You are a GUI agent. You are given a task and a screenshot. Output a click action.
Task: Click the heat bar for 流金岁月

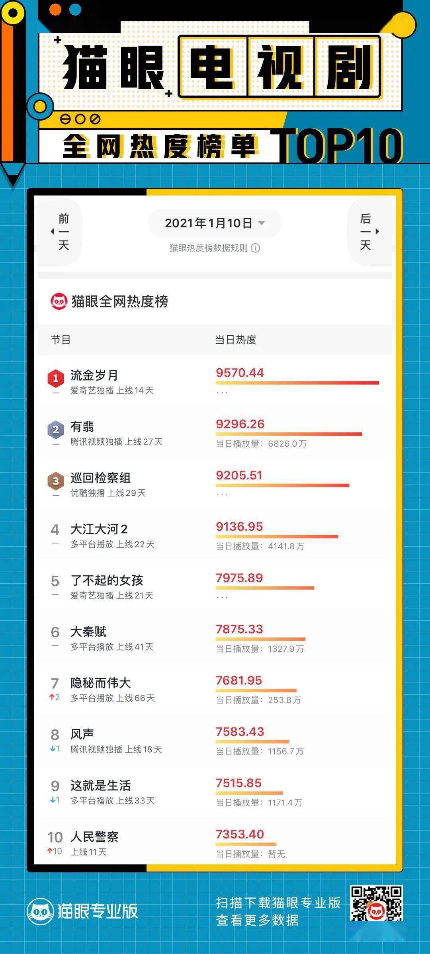tap(297, 383)
